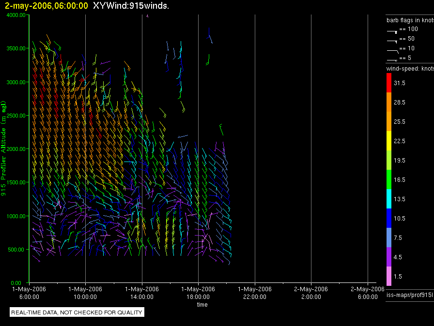Click the 50-knot barb flag legend symbol
Screen dimensions: 434x326
pyautogui.click(x=392, y=40)
